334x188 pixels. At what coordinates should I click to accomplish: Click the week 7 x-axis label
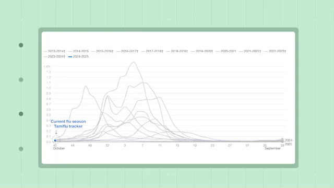(142, 145)
